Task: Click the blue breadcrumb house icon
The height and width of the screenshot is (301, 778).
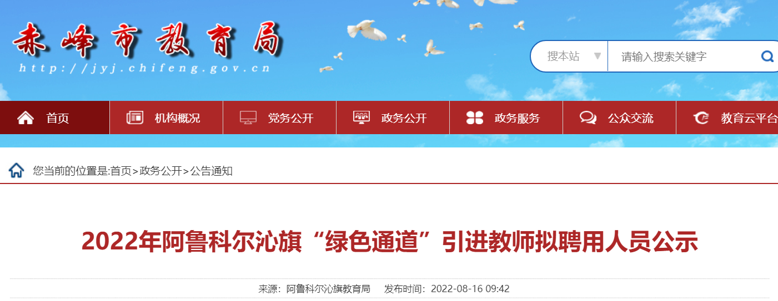Action: (x=17, y=170)
